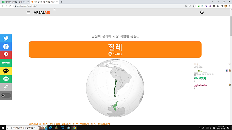Select chat user 대나무빳따

click(x=200, y=78)
